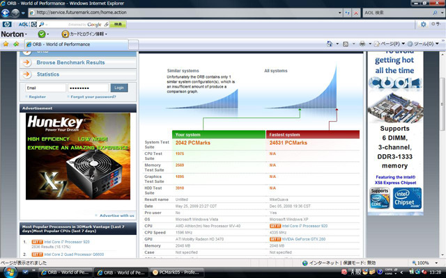Viewport: 446px width, 278px height.
Task: Open the Page (ページ) menu
Action: (x=389, y=44)
